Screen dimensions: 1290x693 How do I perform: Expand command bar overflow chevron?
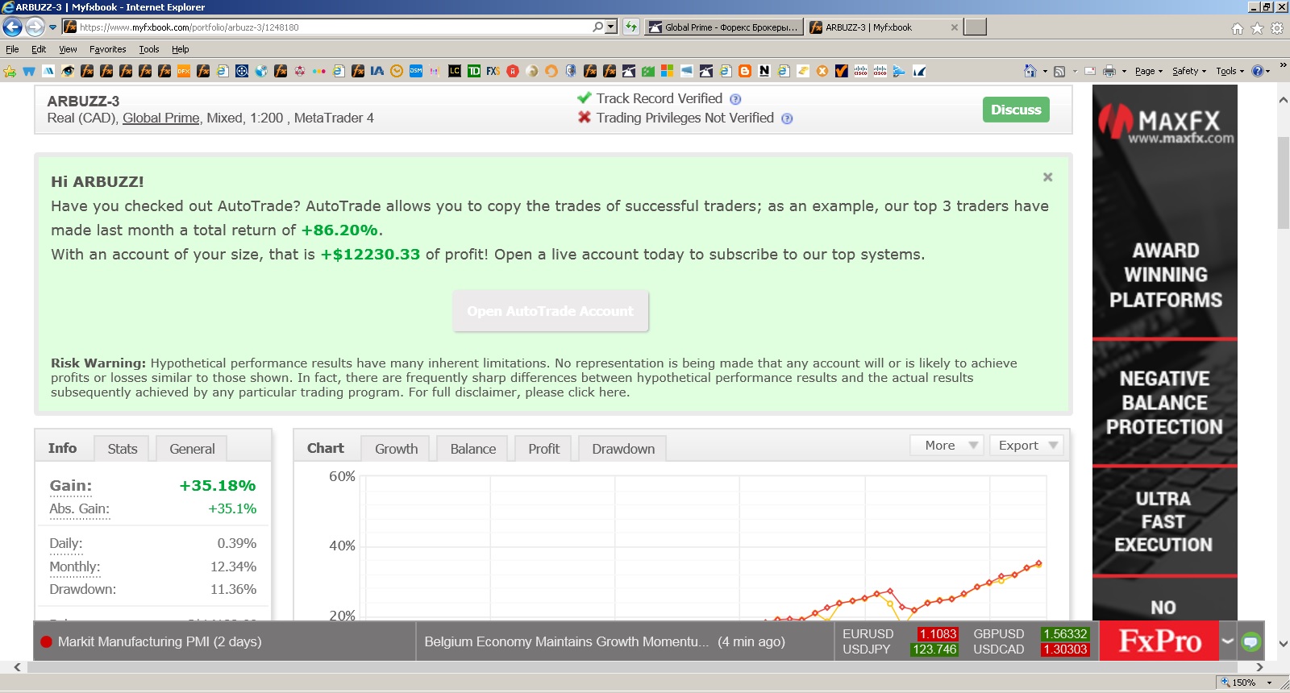click(x=1283, y=65)
